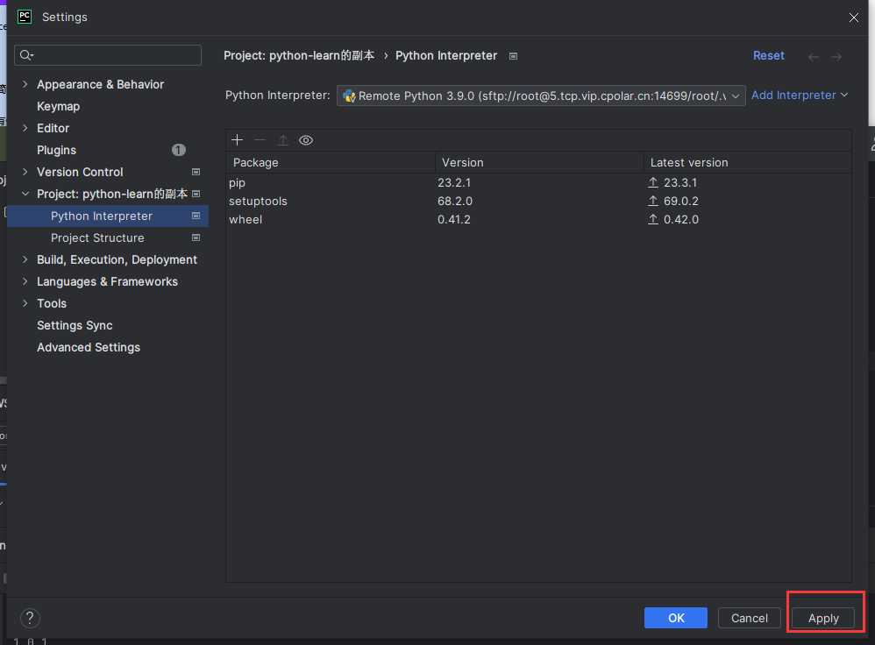
Task: Click the project-level icon next to Version Control
Action: click(x=196, y=172)
